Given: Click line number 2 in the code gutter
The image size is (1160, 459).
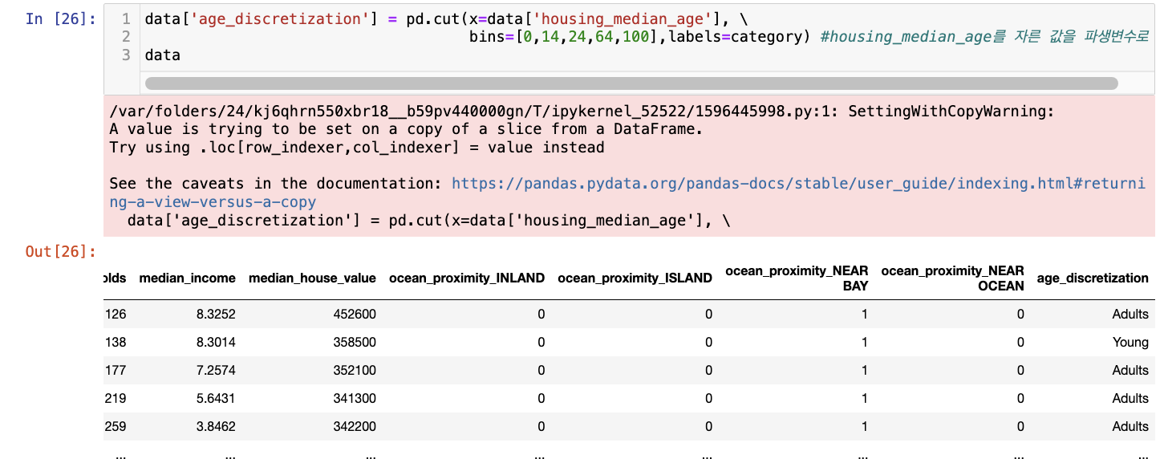Looking at the screenshot, I should coord(126,37).
